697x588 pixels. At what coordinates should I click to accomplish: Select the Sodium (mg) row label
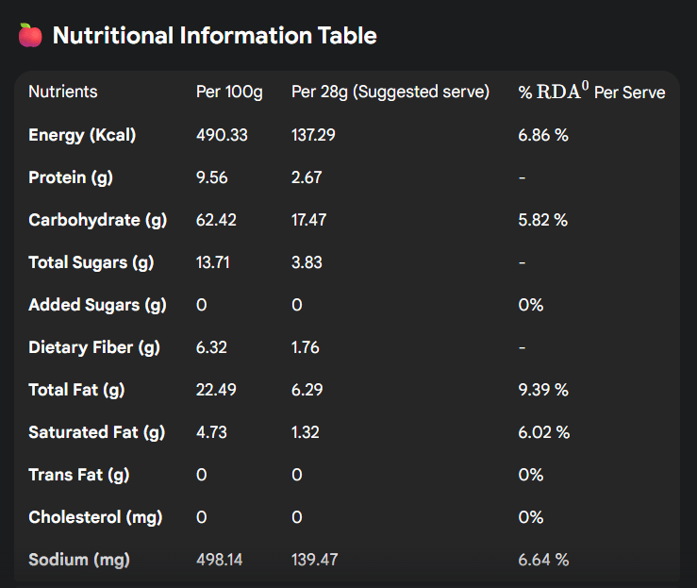78,560
